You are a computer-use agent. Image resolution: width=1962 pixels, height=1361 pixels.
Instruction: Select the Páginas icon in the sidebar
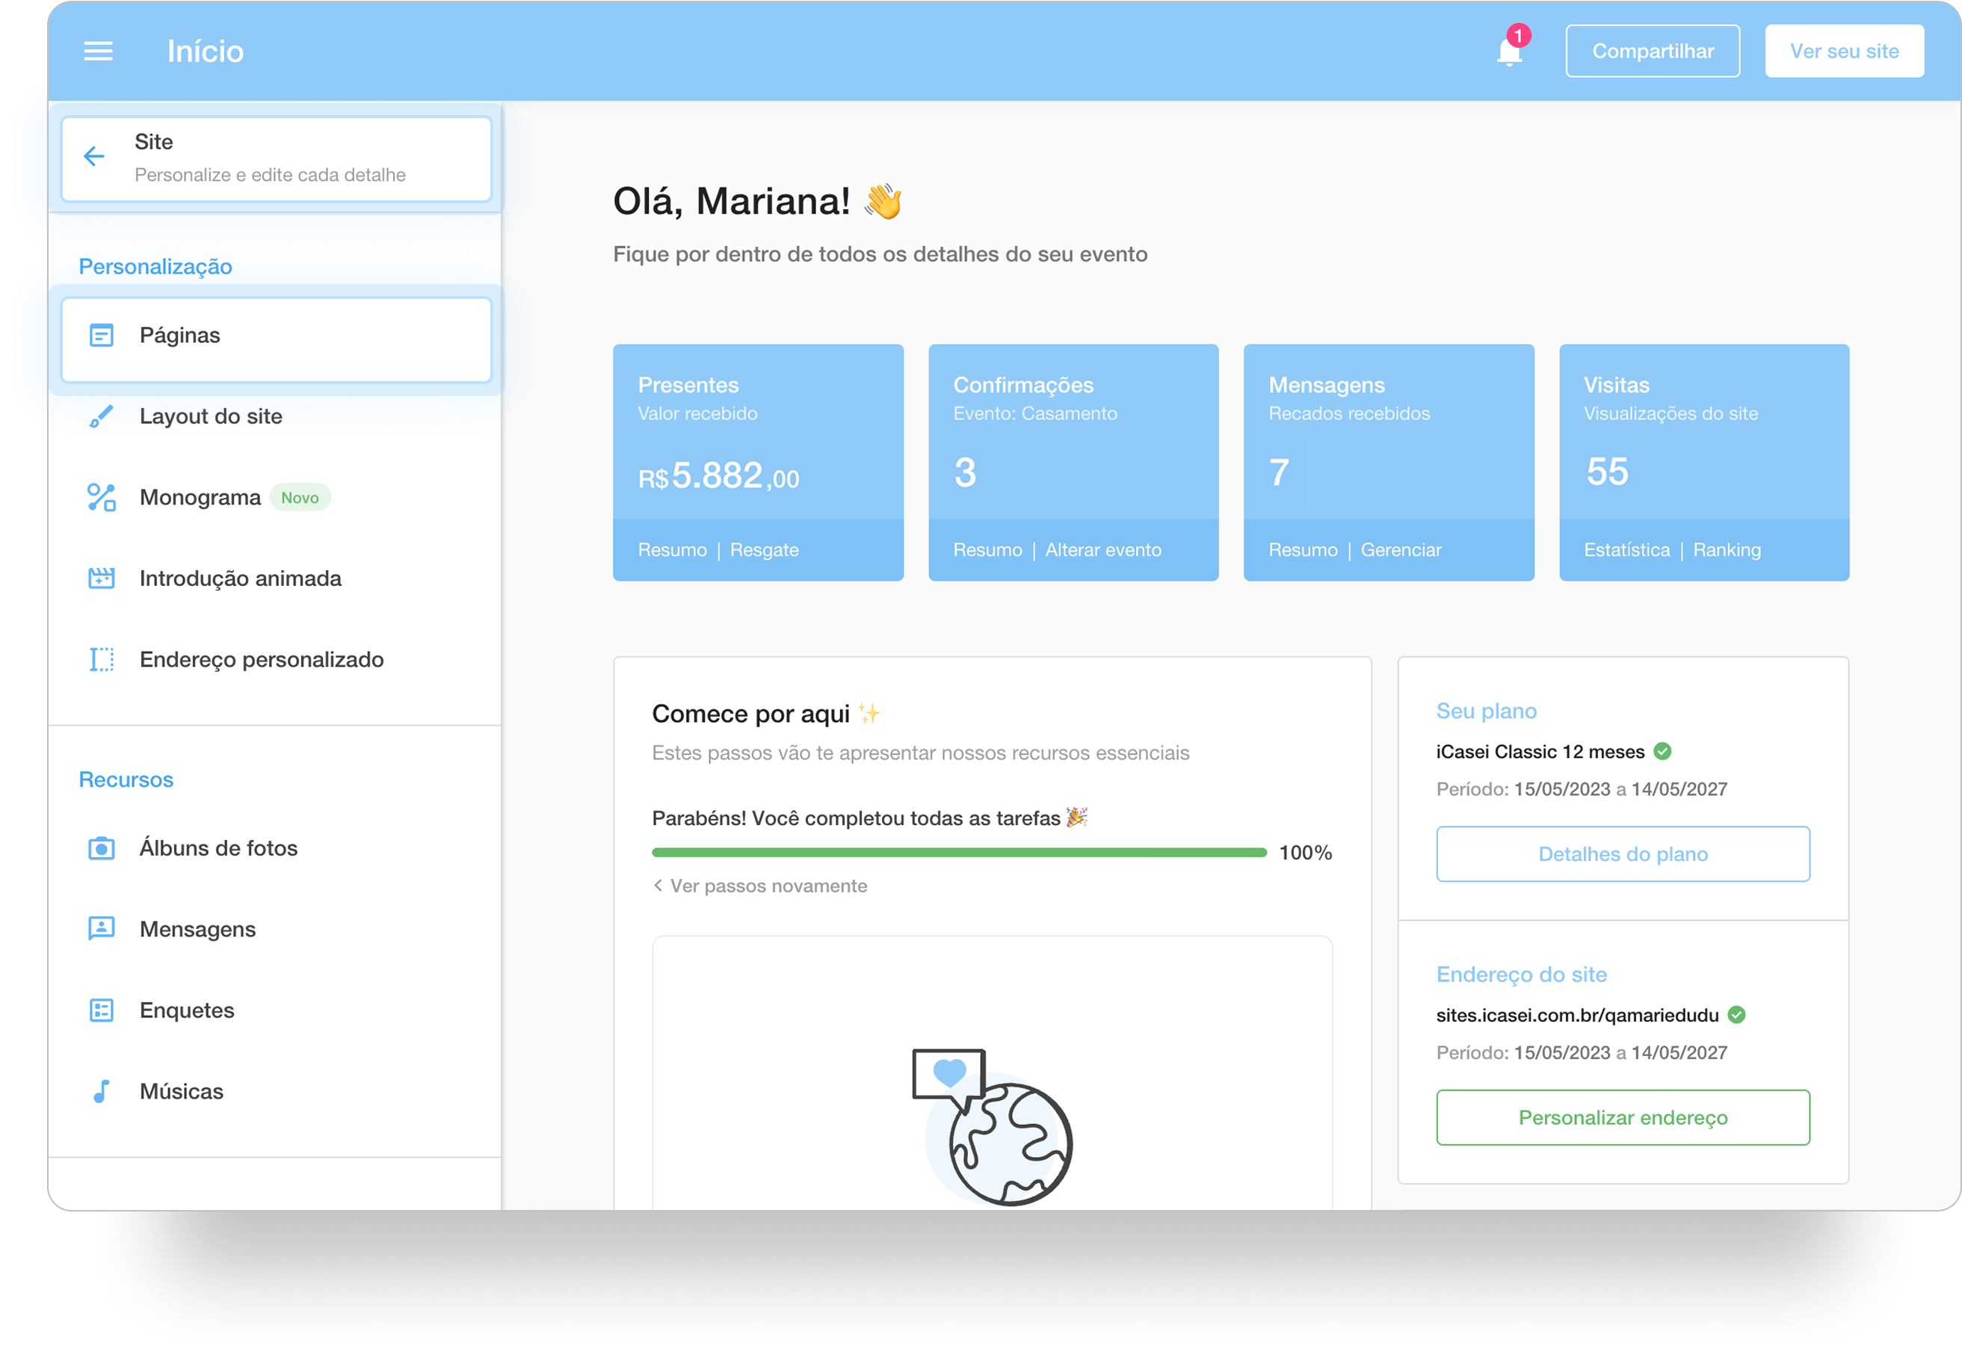(101, 335)
